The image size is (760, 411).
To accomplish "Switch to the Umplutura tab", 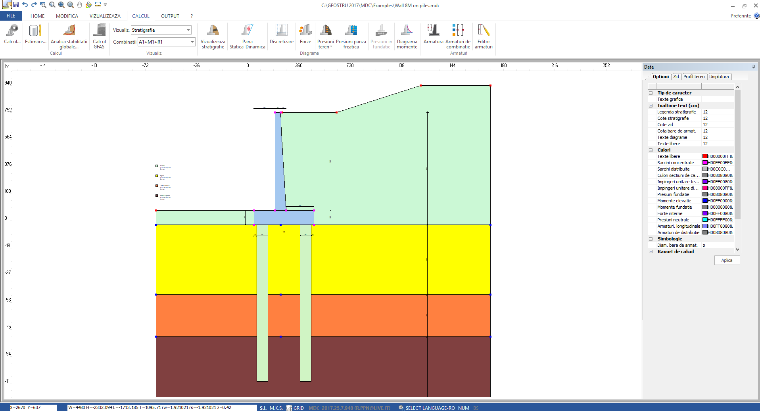I will [719, 77].
